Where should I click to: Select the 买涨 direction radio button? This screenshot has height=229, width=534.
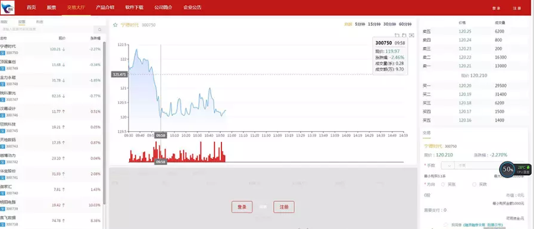tap(443, 185)
